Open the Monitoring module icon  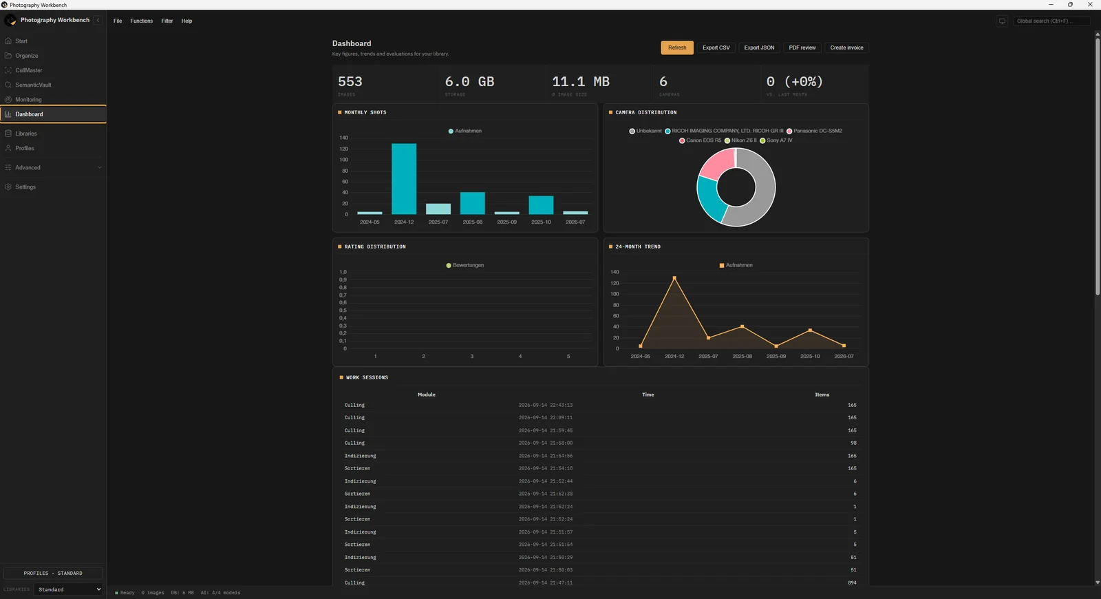pos(8,99)
